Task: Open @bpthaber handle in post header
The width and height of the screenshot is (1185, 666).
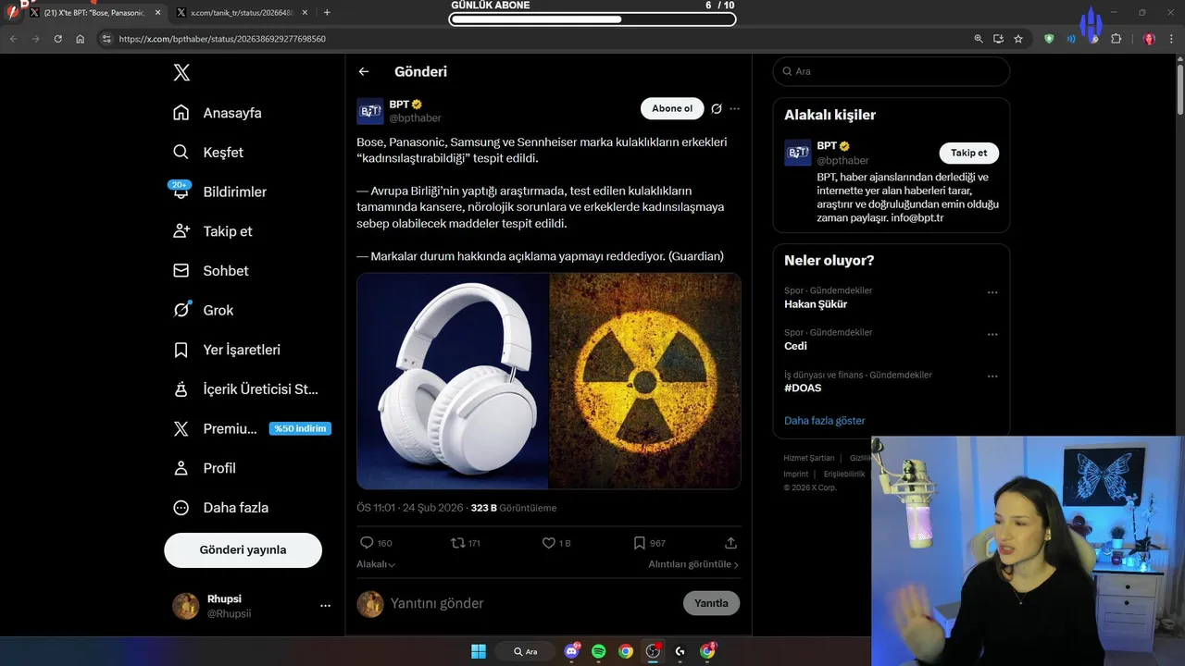Action: 415,118
